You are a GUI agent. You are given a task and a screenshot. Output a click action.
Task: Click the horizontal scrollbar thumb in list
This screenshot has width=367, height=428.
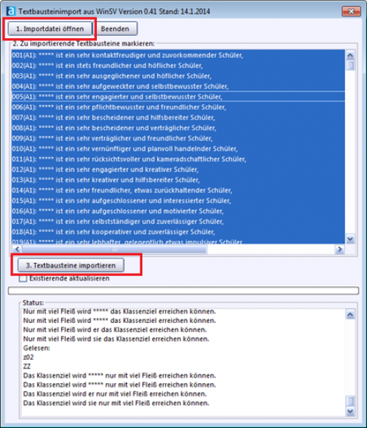(115, 249)
